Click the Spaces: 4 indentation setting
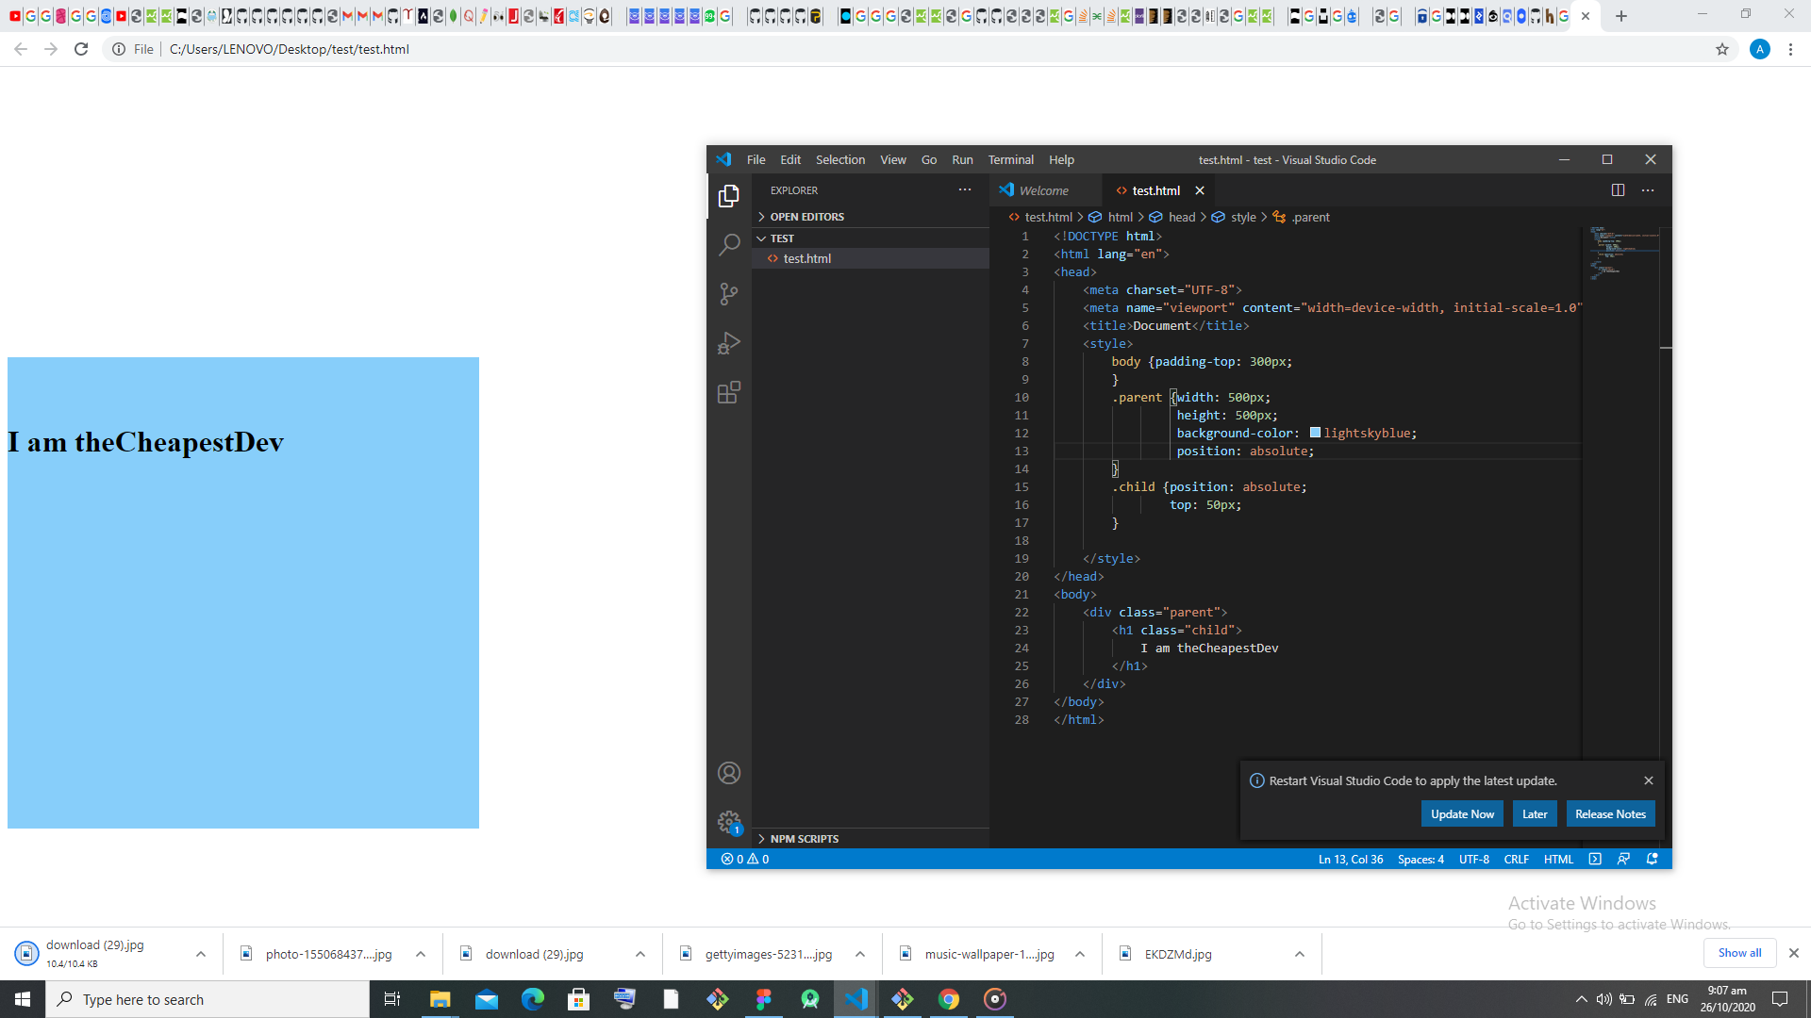This screenshot has height=1018, width=1811. (1421, 859)
